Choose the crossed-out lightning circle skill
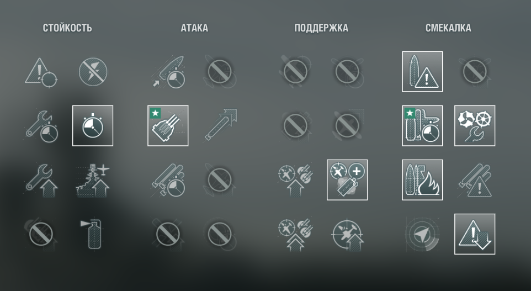This screenshot has height=291, width=531. [93, 71]
